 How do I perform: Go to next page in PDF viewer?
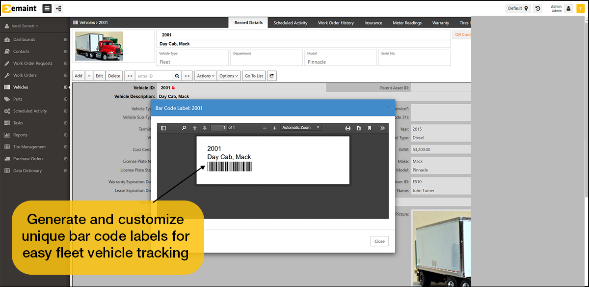point(205,128)
